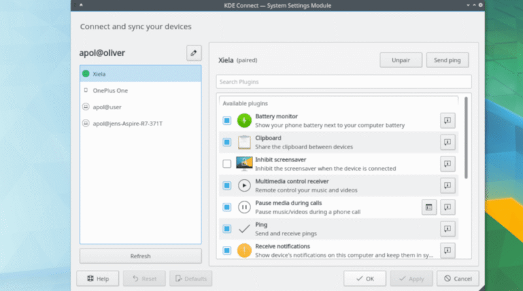Click the Refresh button
The height and width of the screenshot is (291, 523).
141,256
